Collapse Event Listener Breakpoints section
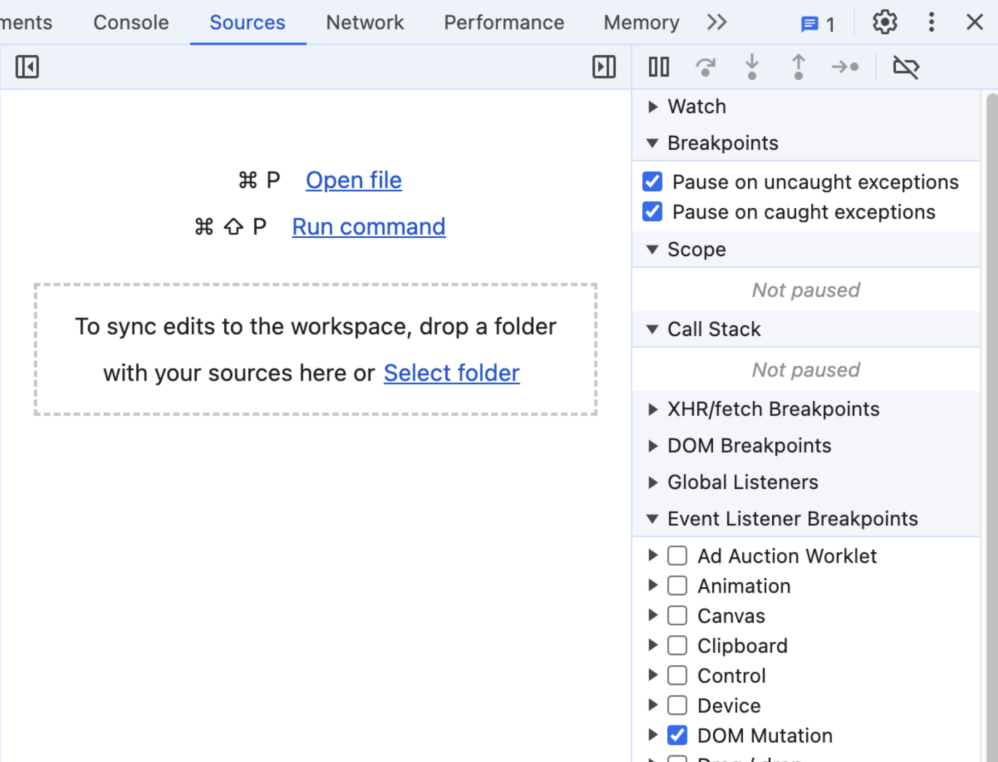 click(806, 519)
